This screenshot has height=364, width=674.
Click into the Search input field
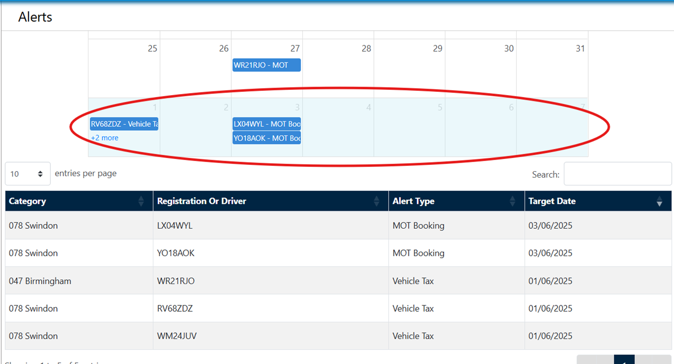(617, 174)
